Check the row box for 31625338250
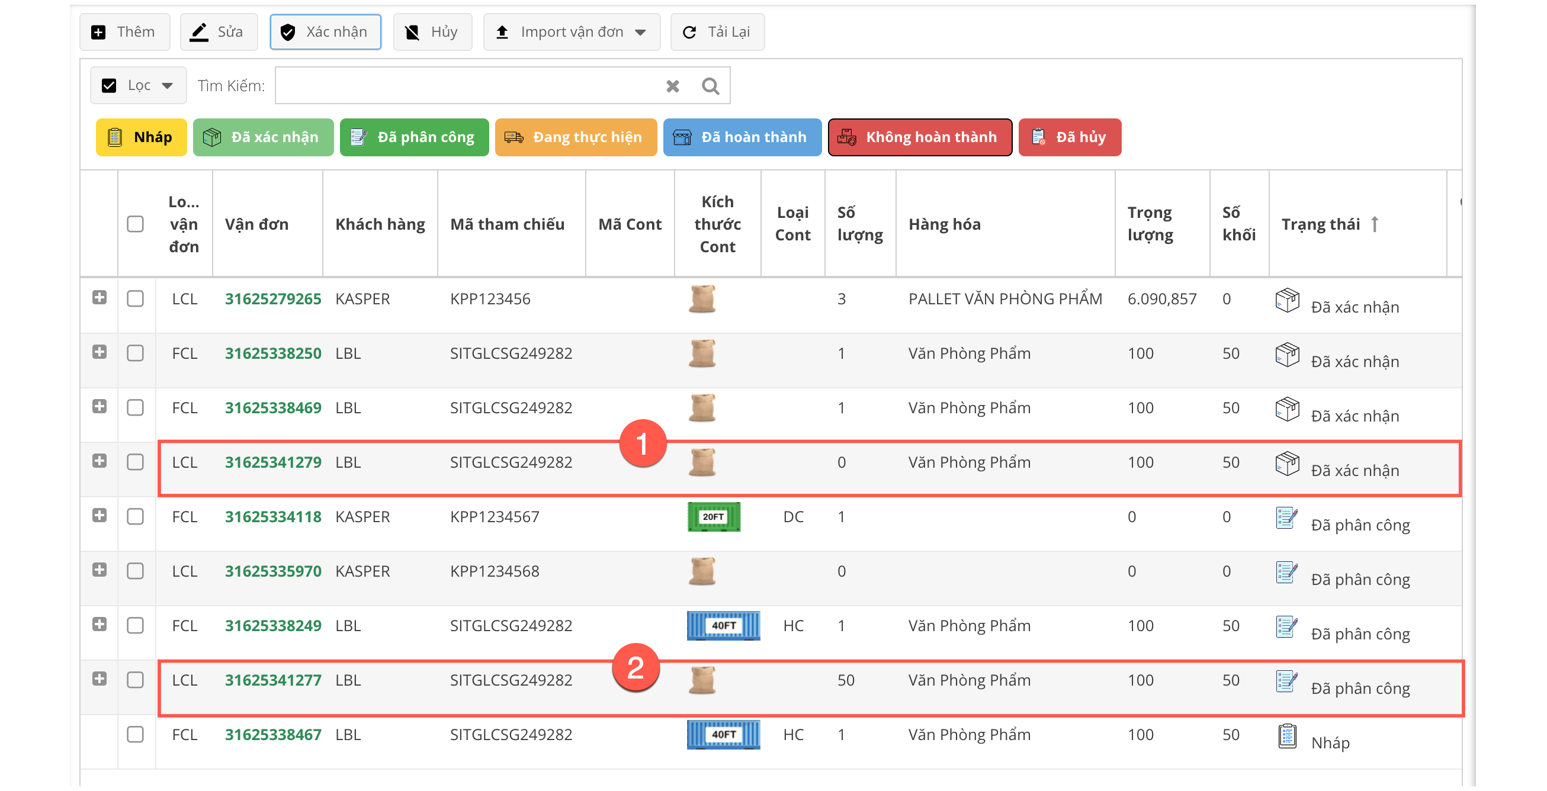This screenshot has height=791, width=1547. [135, 353]
